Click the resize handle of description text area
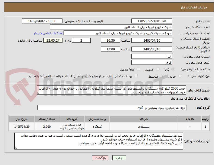Screen dimensions: 214x165 [x=38, y=93]
